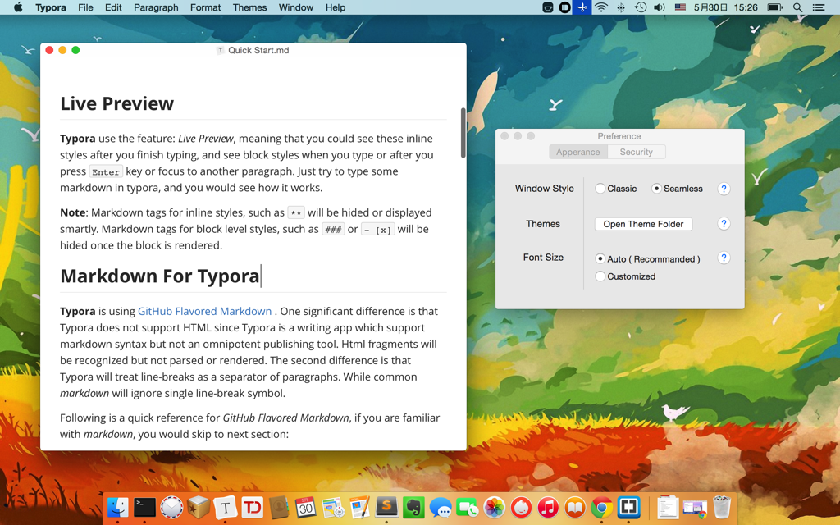840x525 pixels.
Task: Open Typora from the Dock
Action: point(226,507)
